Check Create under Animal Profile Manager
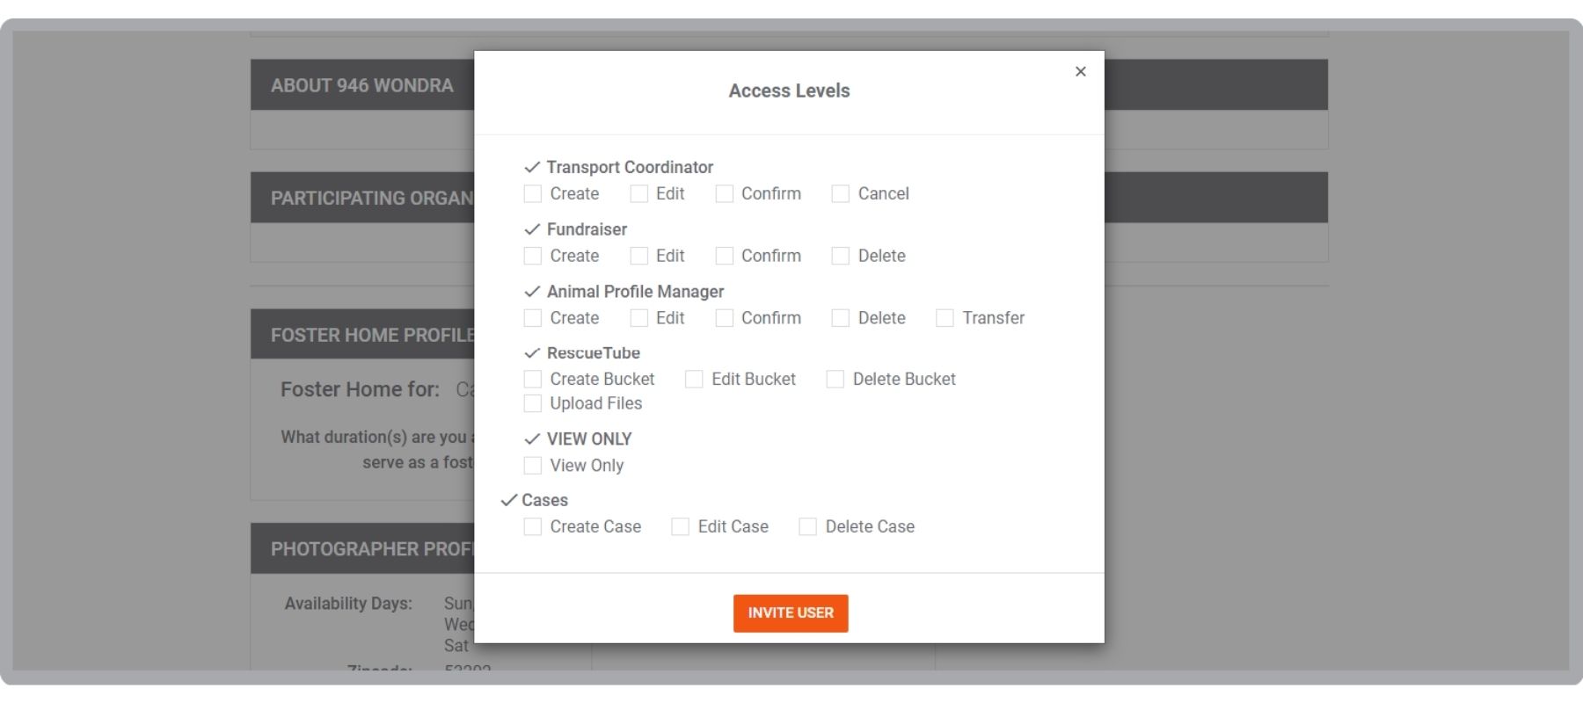Screen dimensions: 1583x703 pyautogui.click(x=533, y=318)
